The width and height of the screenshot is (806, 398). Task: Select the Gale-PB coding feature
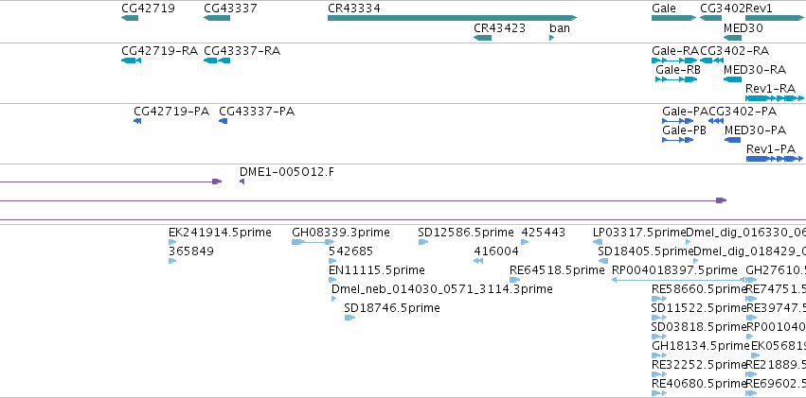pos(677,140)
